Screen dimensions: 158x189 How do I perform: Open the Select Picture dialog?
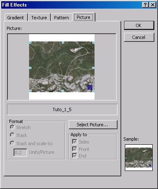(x=93, y=125)
